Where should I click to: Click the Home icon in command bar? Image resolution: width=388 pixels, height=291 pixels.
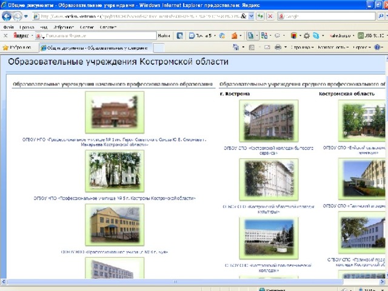[x=236, y=47]
